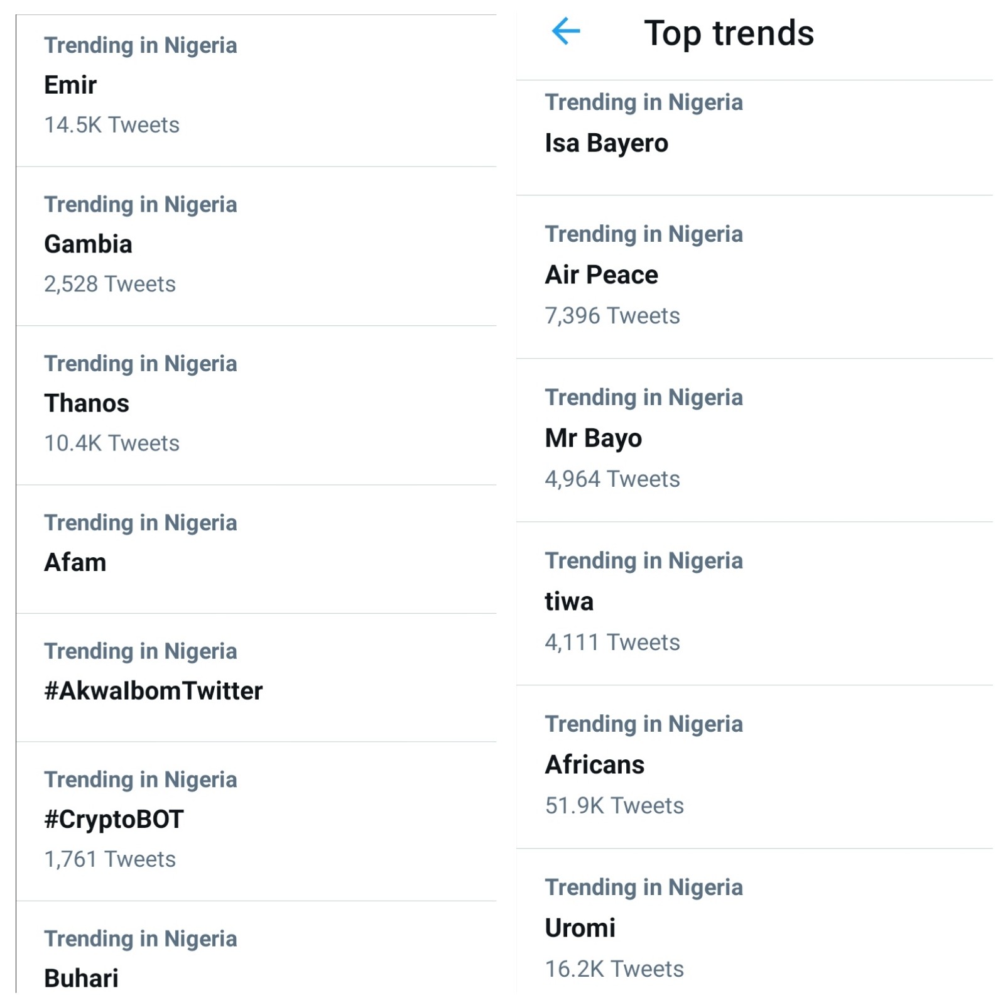Select the Buhari trending topic
This screenshot has width=1005, height=1005.
pos(82,978)
